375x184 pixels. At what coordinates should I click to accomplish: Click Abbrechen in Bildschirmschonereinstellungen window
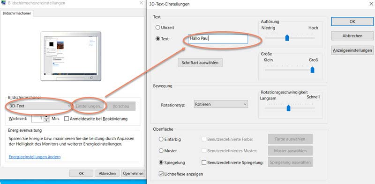click(107, 174)
